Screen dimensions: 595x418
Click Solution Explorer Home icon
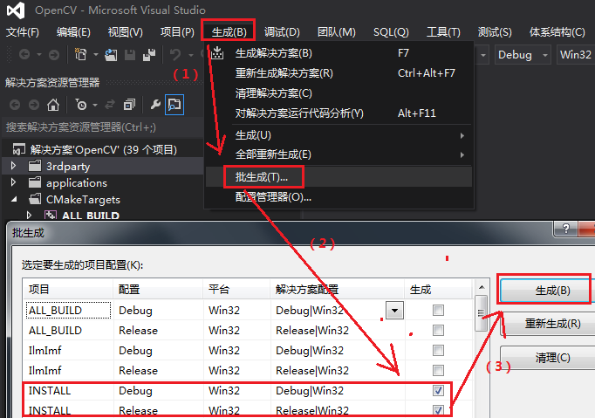point(53,105)
